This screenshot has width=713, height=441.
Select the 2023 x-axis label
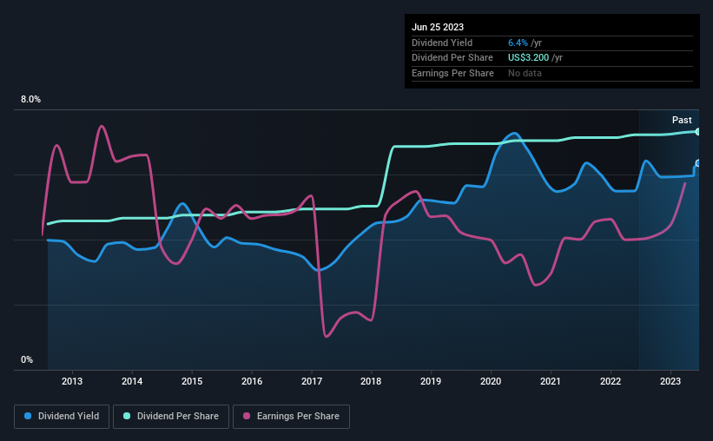(x=670, y=381)
